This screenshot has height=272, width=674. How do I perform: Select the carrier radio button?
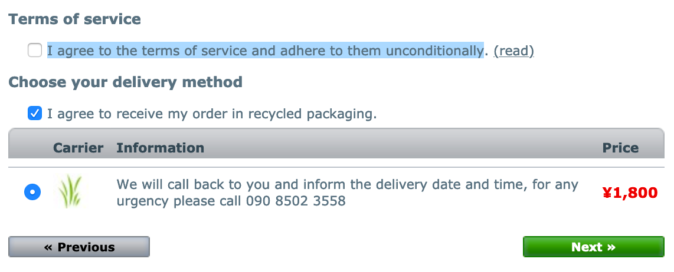click(32, 191)
